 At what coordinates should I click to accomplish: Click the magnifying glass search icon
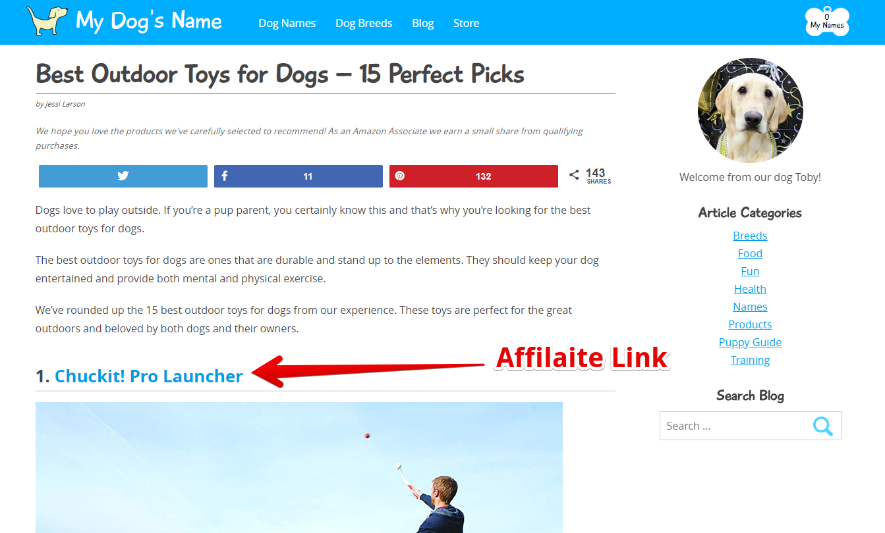(x=822, y=426)
